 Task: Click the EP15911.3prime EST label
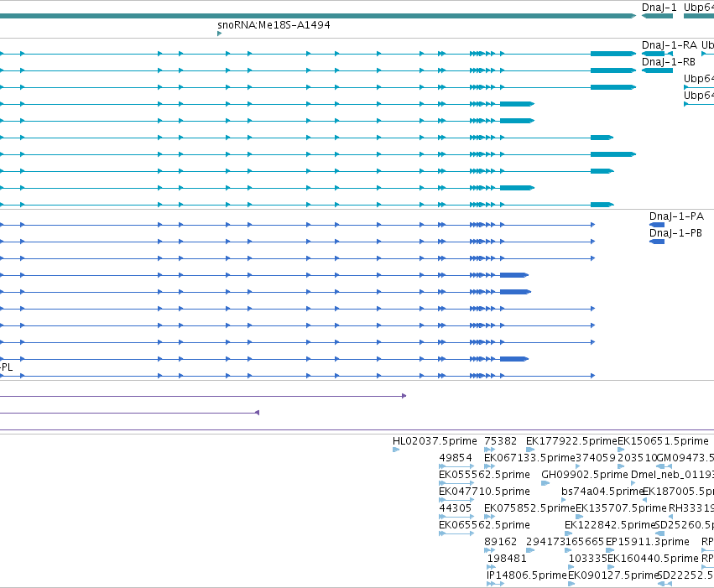tap(648, 542)
